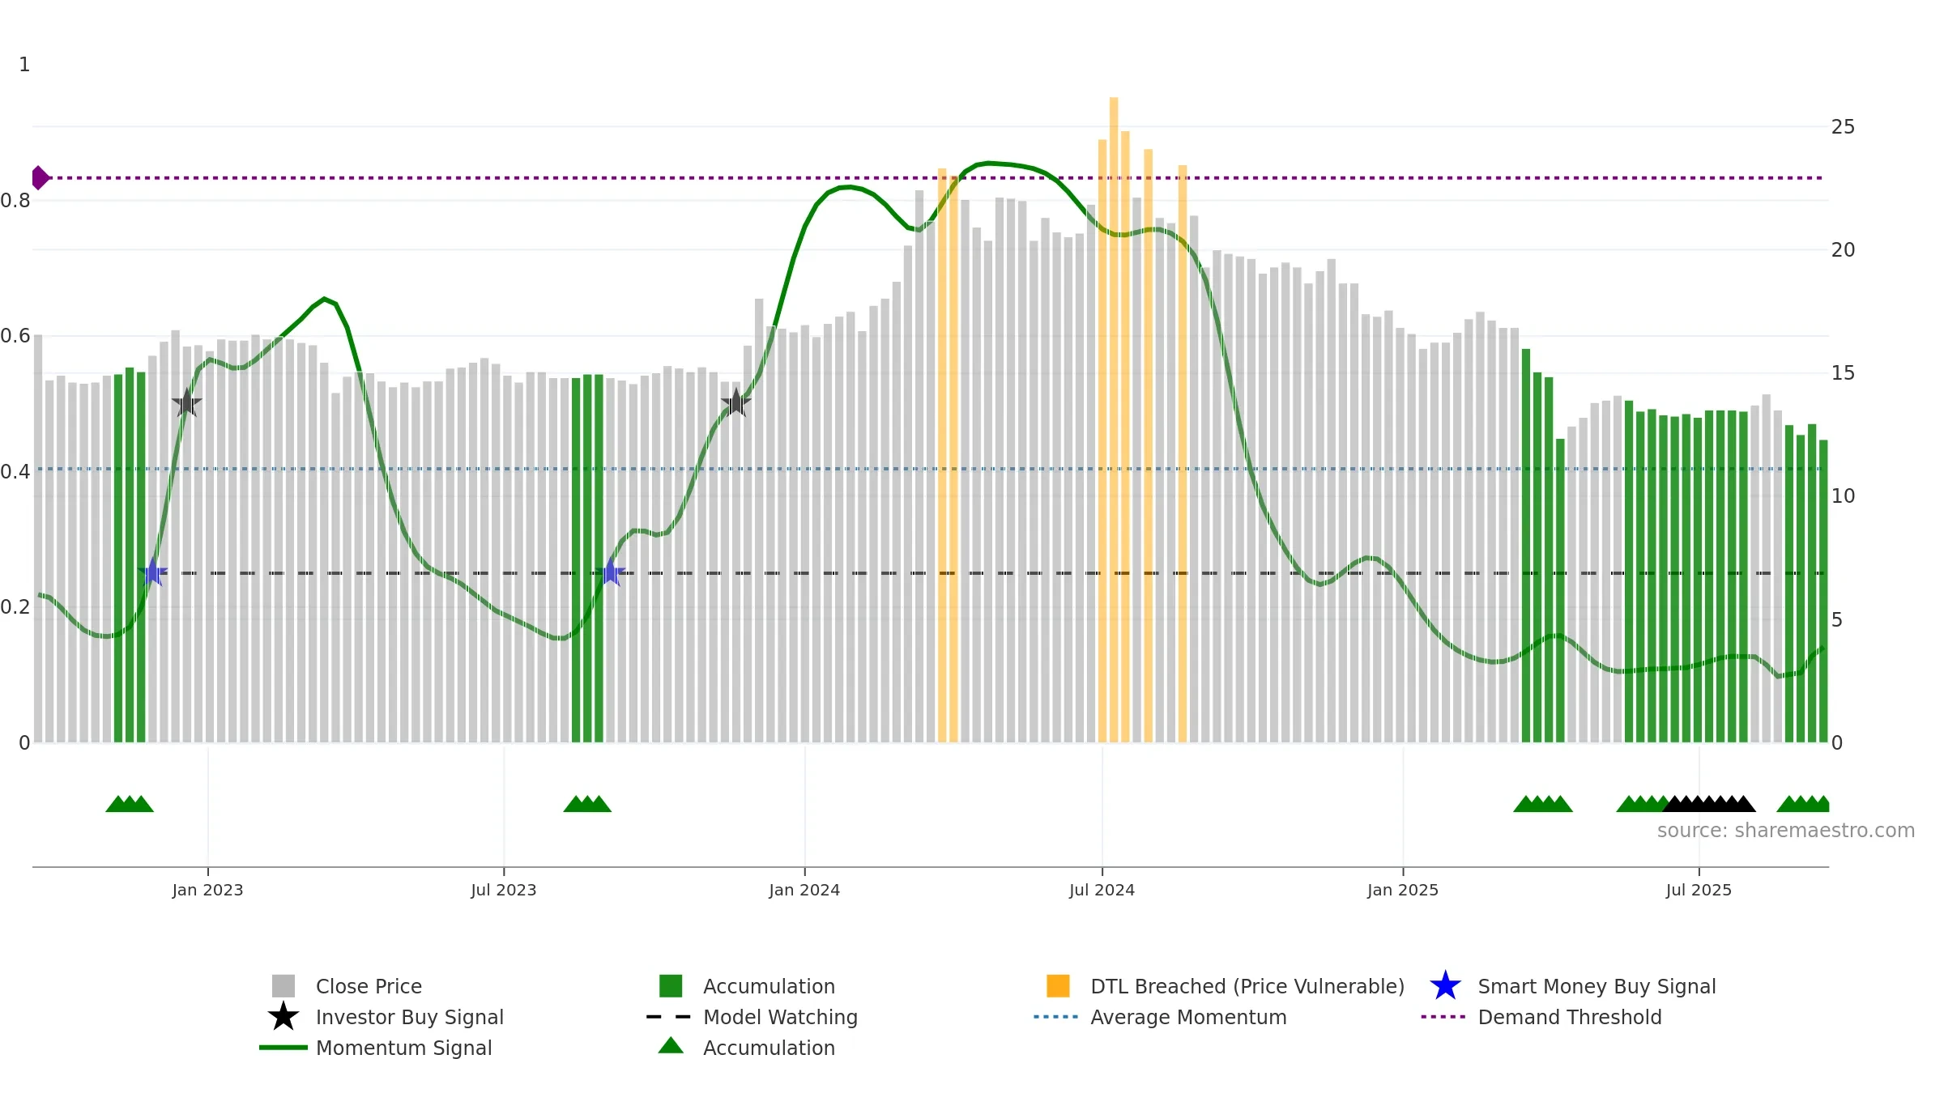Image resolution: width=1944 pixels, height=1093 pixels.
Task: Toggle the Demand Threshold legend label
Action: point(1570,1017)
